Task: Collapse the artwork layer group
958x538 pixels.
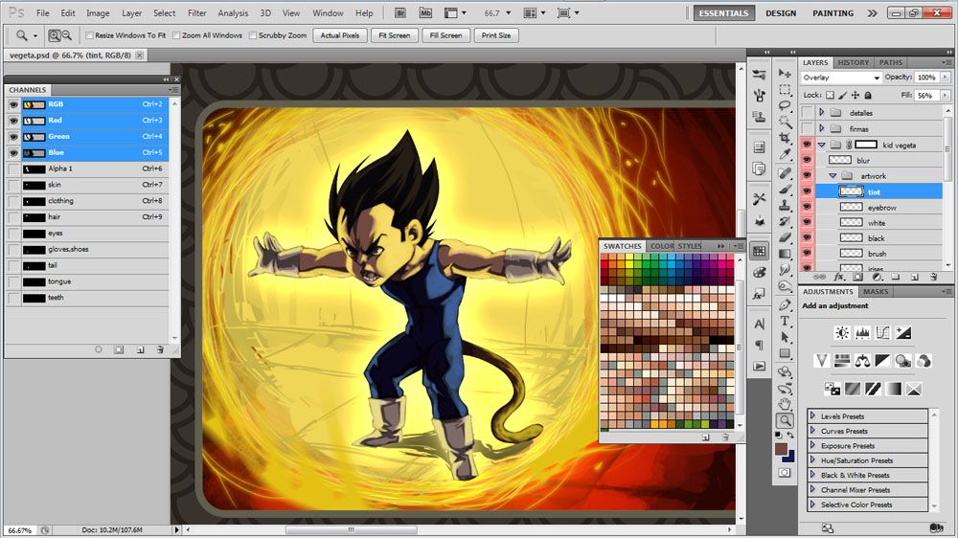Action: [833, 176]
